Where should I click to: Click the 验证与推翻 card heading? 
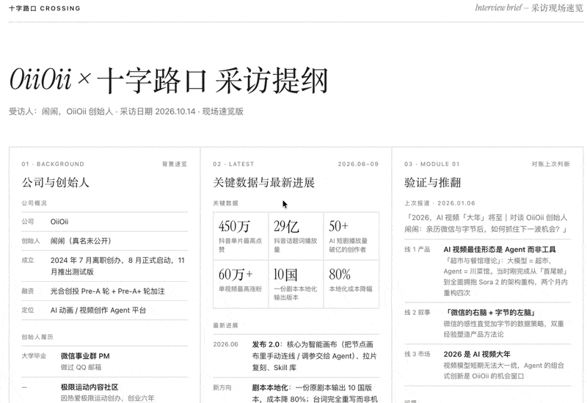point(433,182)
